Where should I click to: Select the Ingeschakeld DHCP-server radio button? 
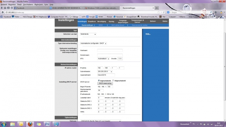pos(99,81)
